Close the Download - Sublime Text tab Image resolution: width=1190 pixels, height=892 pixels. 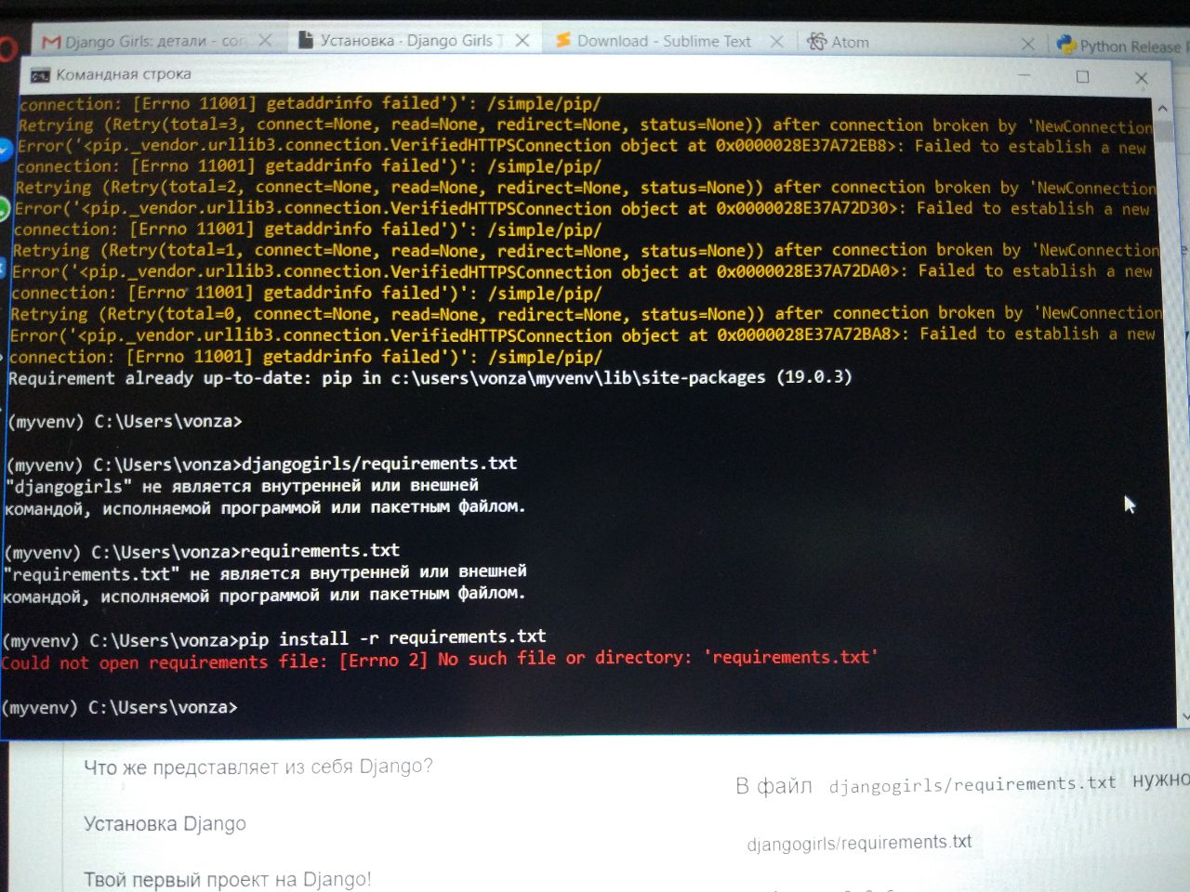tap(776, 42)
